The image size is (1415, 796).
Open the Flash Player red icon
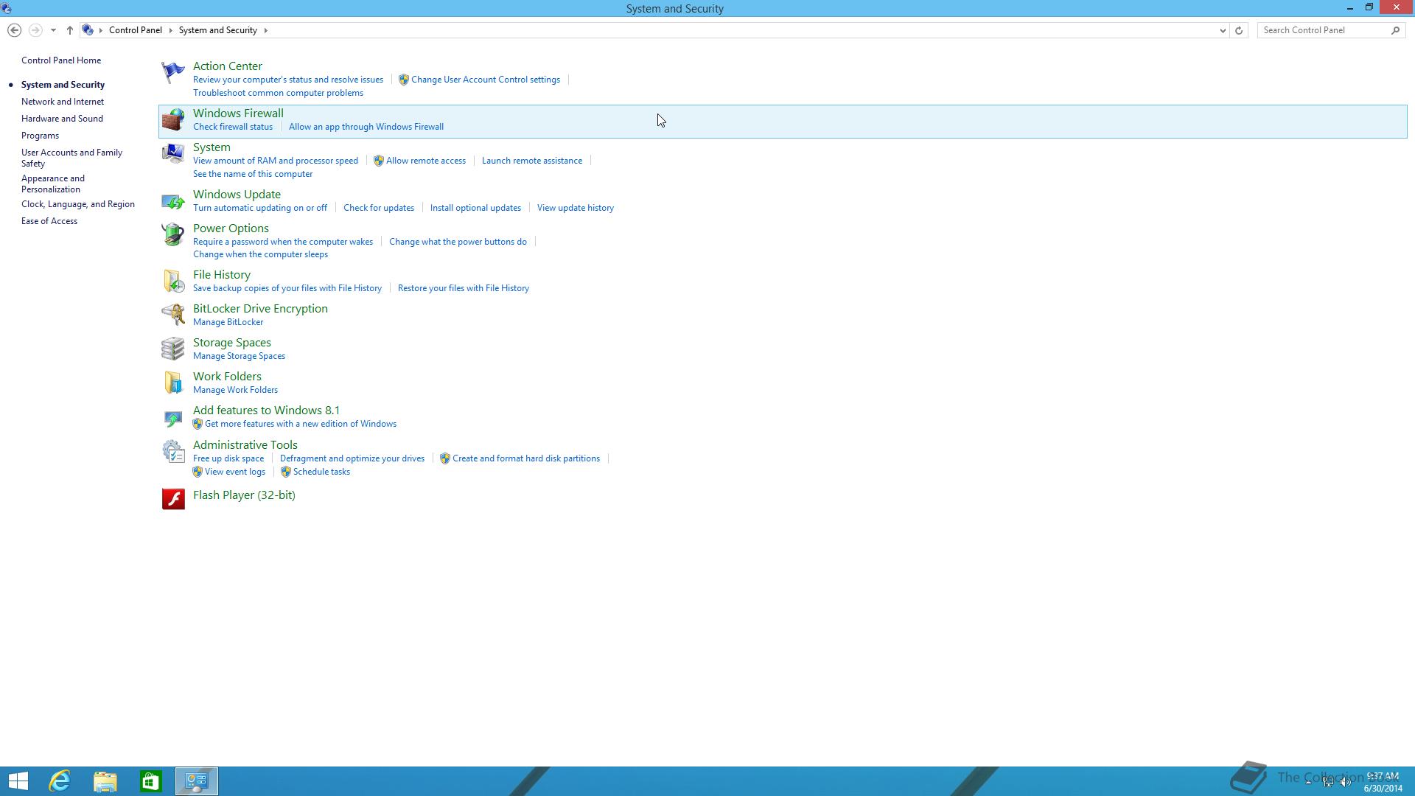pos(173,499)
